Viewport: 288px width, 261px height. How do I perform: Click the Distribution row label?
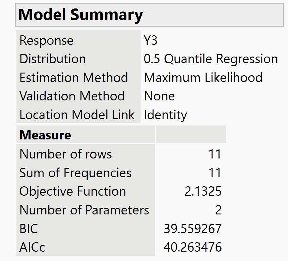53,59
